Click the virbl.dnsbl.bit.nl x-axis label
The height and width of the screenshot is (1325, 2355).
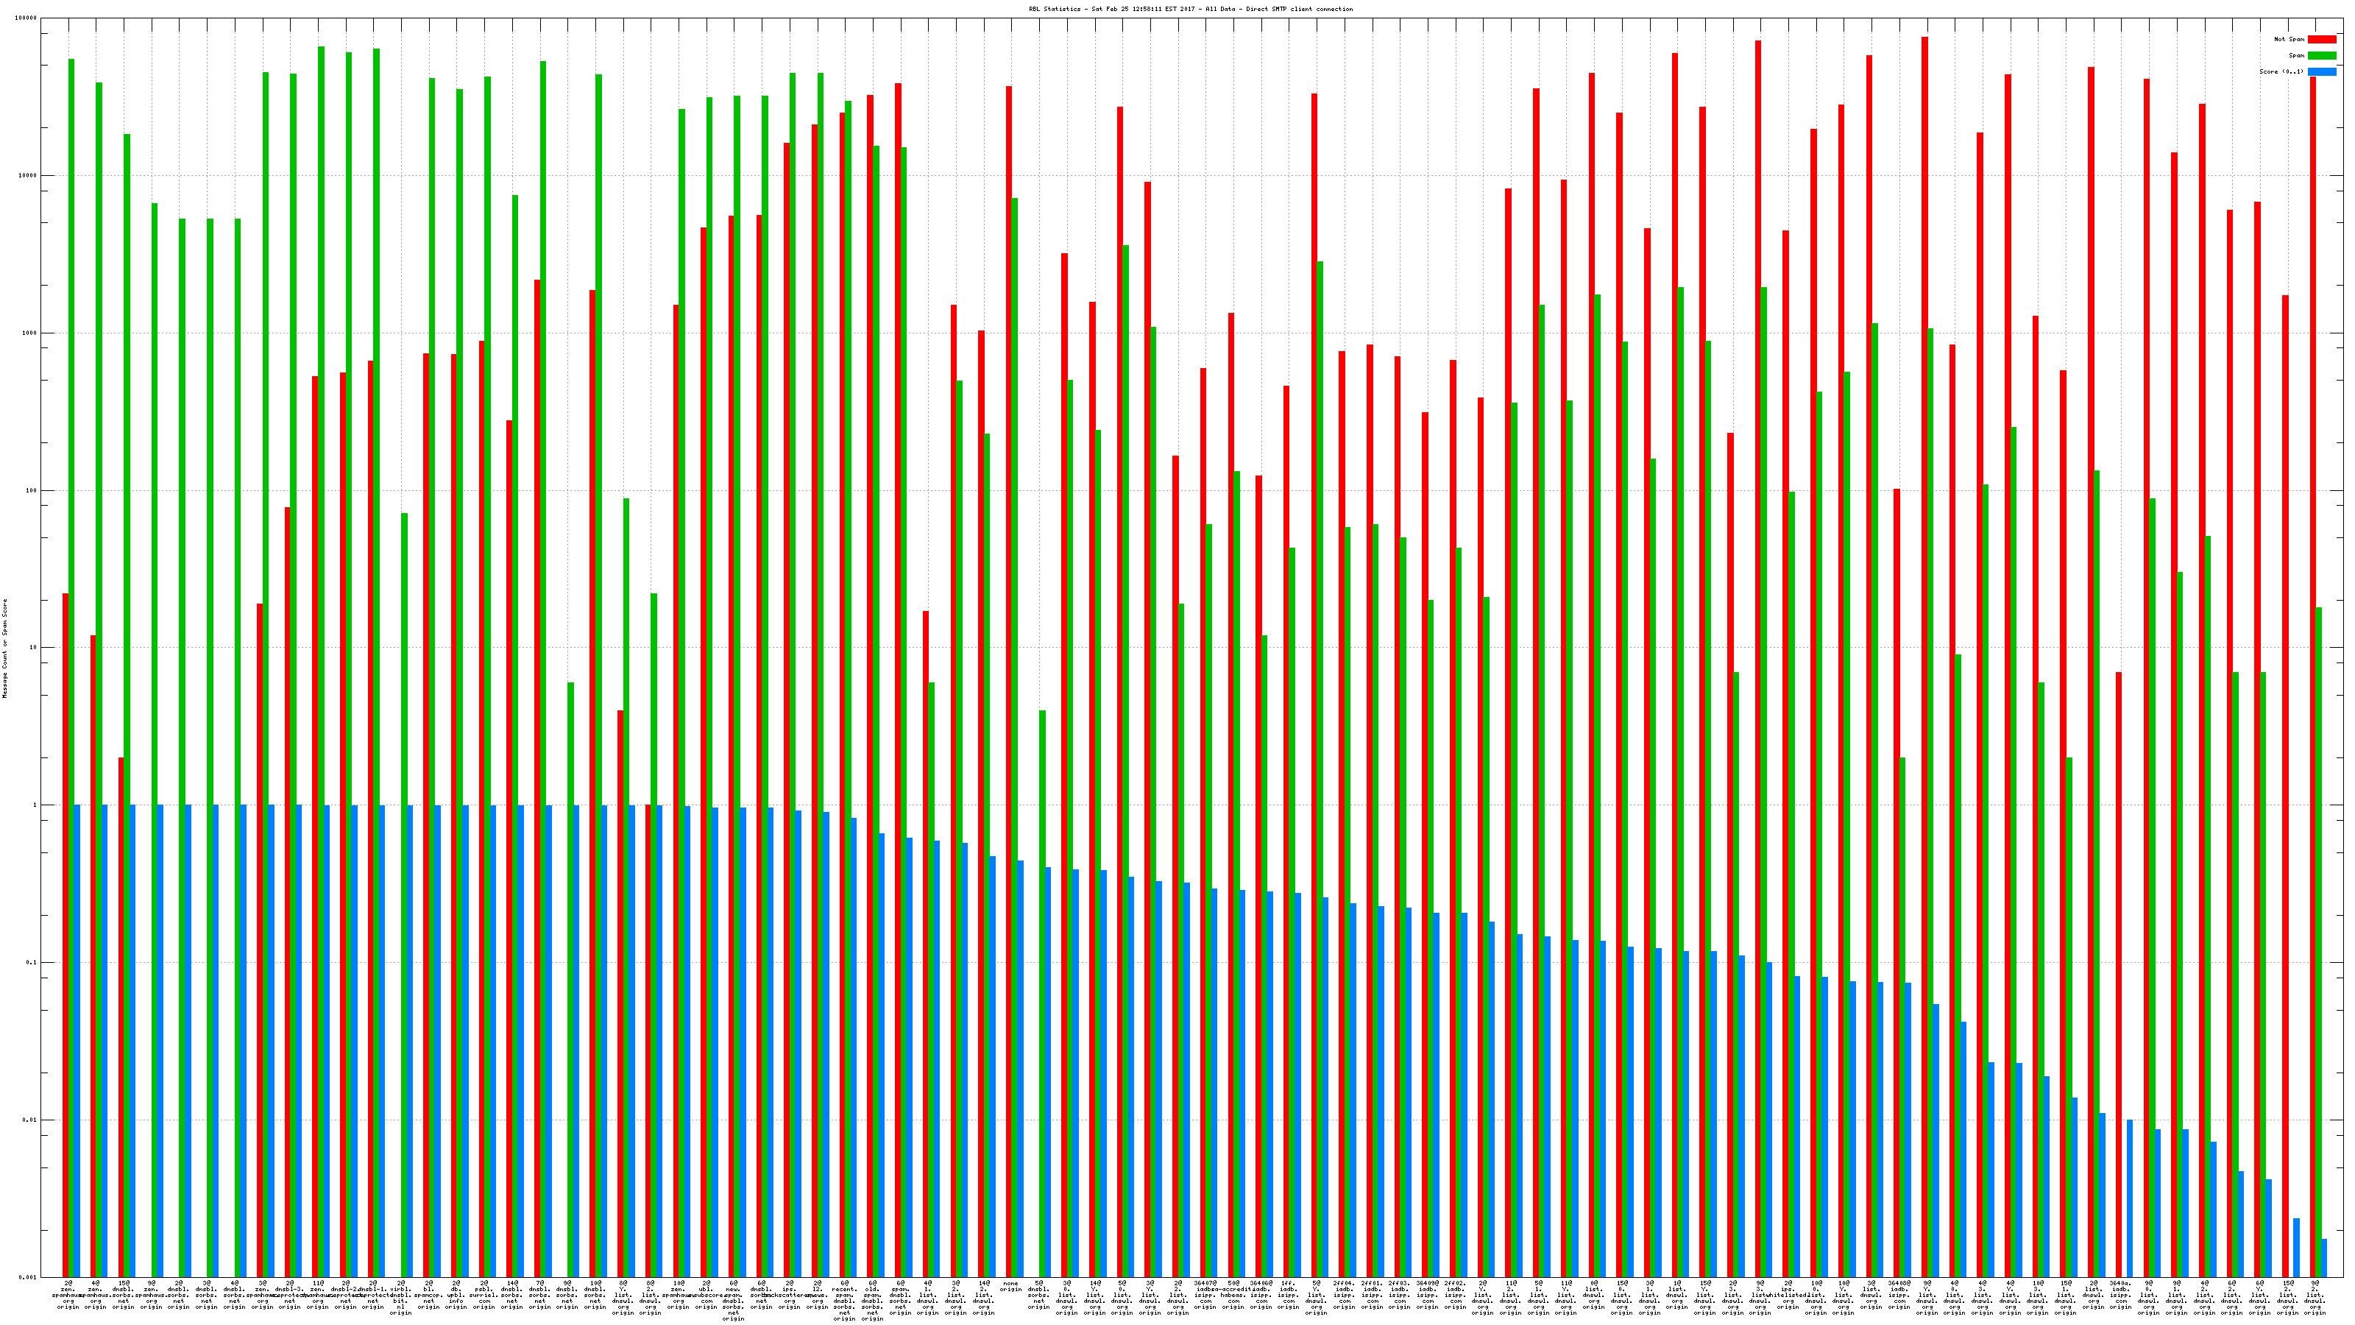pyautogui.click(x=400, y=1298)
